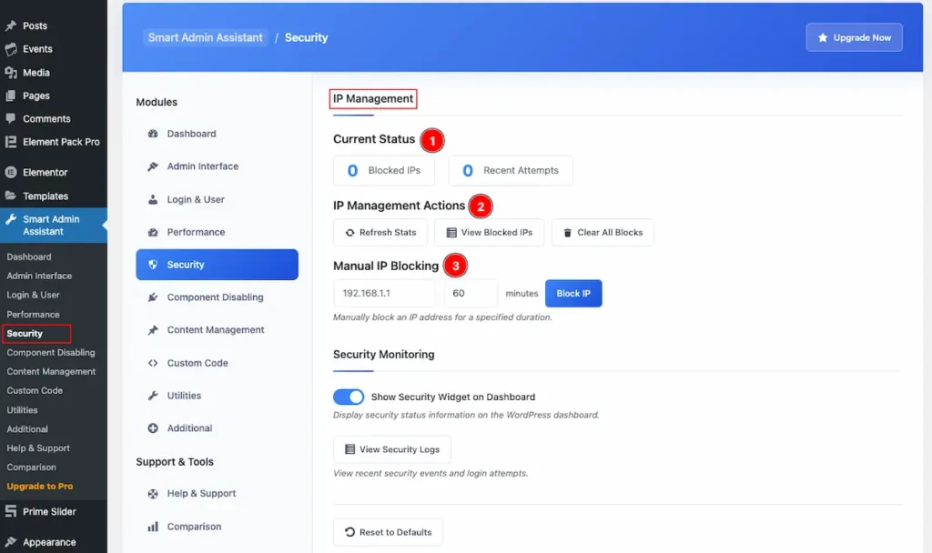Select Elementor in the WordPress sidebar
Image resolution: width=932 pixels, height=553 pixels.
tap(46, 172)
